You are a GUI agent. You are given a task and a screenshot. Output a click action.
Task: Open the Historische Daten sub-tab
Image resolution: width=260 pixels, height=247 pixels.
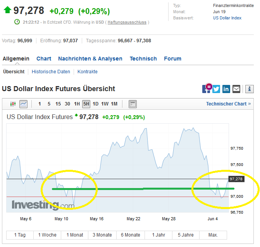(51, 72)
